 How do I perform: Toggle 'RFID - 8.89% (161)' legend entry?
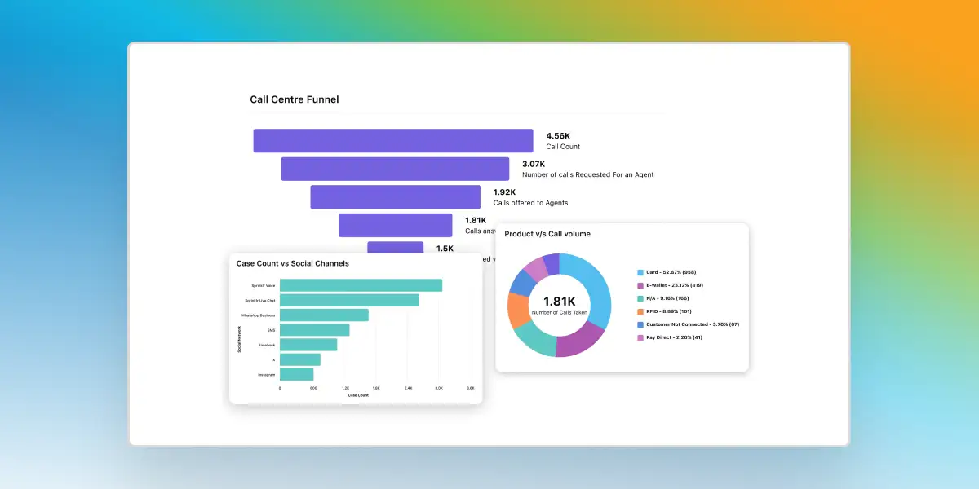coord(664,311)
